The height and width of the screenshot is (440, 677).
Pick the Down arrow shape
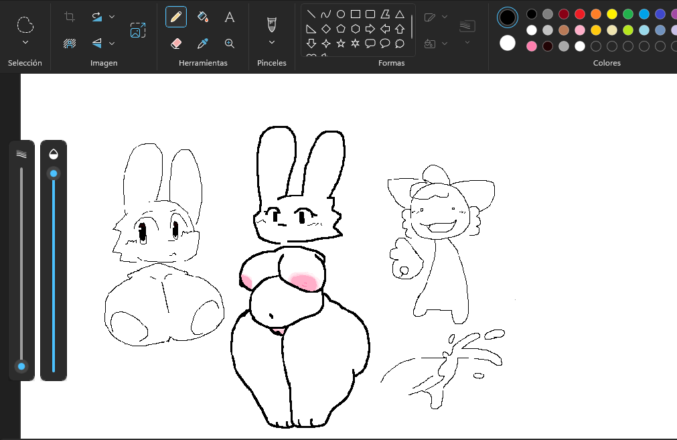click(x=311, y=43)
